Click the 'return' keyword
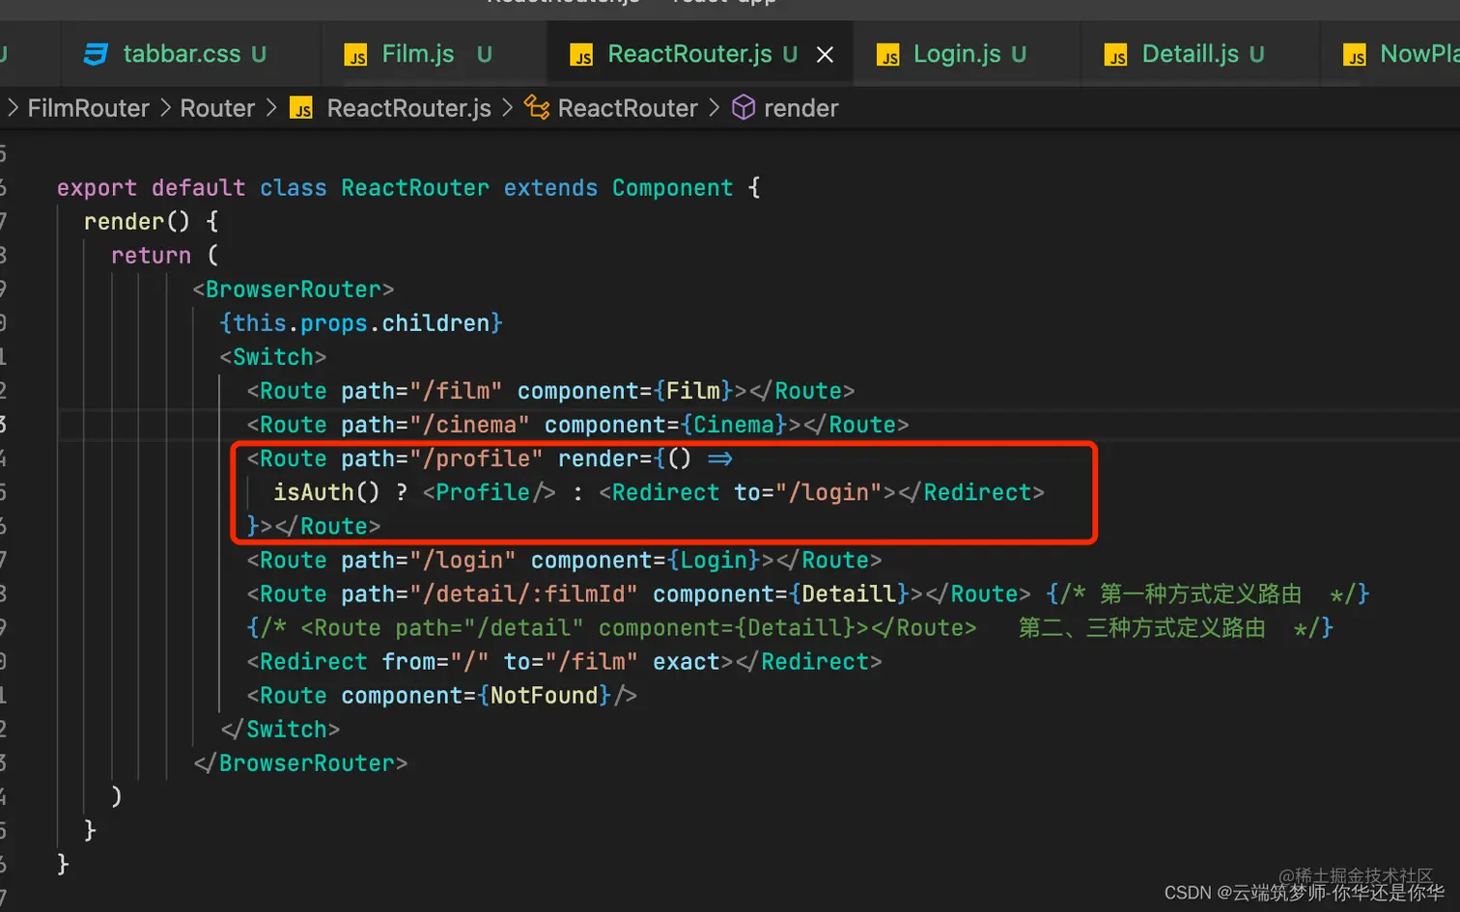The height and width of the screenshot is (912, 1460). click(x=151, y=256)
